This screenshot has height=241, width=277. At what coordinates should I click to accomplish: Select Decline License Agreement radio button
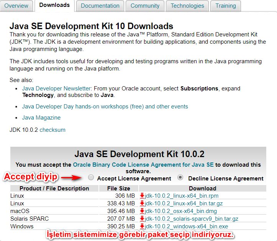click(x=180, y=177)
